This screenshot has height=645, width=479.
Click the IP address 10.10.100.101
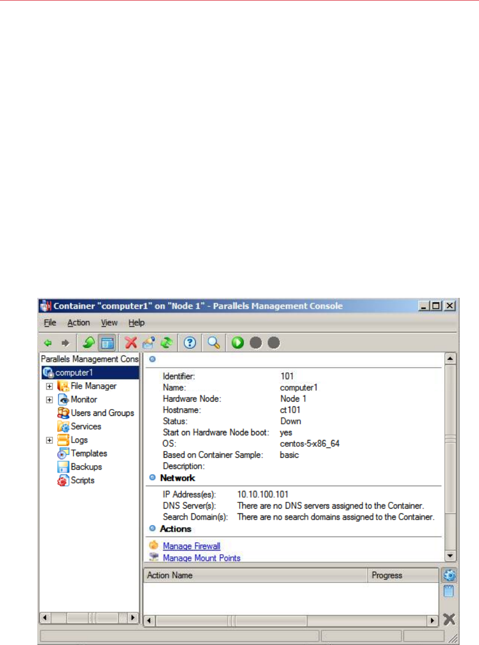click(263, 494)
